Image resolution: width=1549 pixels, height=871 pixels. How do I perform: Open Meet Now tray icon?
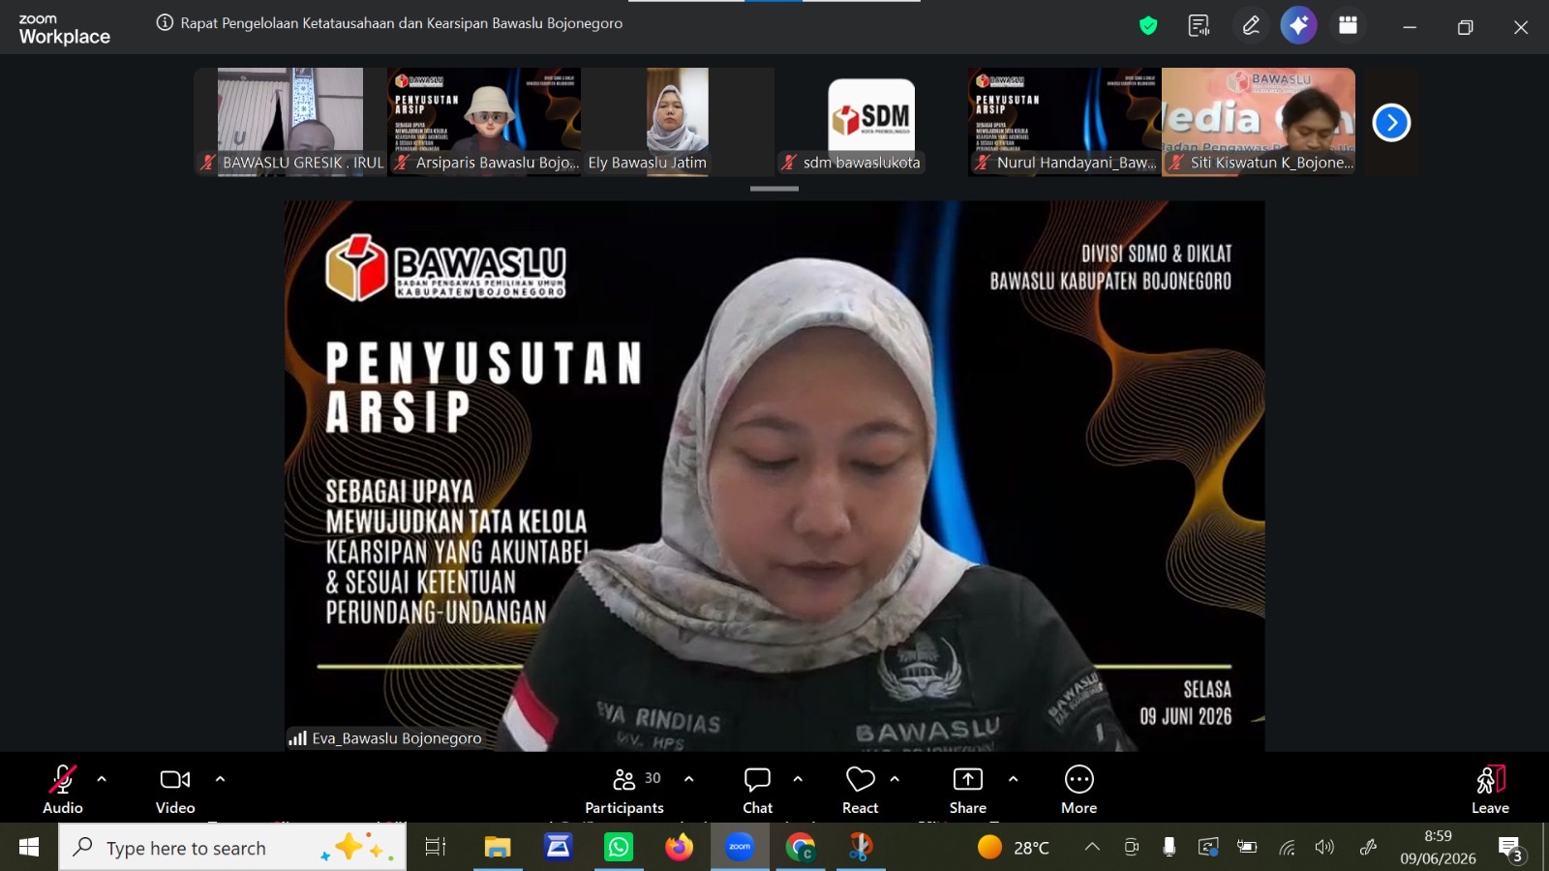[1131, 848]
